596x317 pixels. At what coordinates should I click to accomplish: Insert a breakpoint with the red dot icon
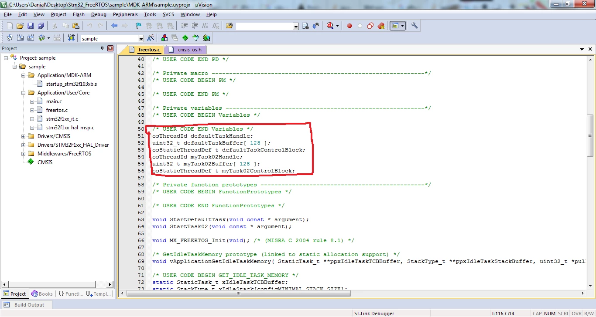349,26
